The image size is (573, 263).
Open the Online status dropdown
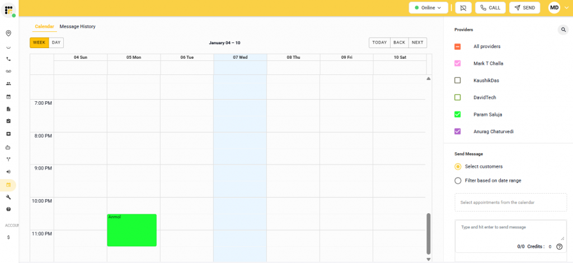click(x=428, y=8)
